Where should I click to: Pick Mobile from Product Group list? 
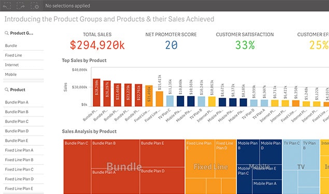23,74
